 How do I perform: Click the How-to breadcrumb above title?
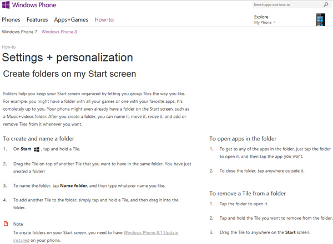click(x=9, y=47)
